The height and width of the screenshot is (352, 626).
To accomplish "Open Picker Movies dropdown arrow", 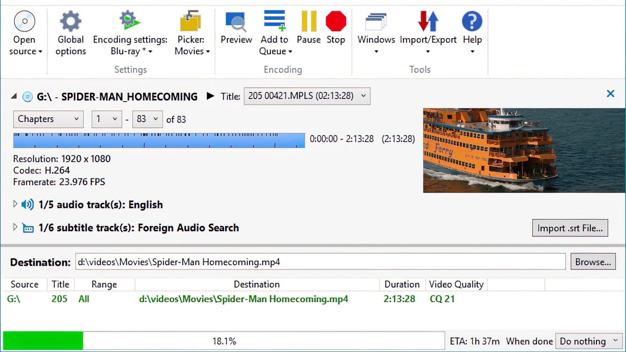I will tap(208, 51).
